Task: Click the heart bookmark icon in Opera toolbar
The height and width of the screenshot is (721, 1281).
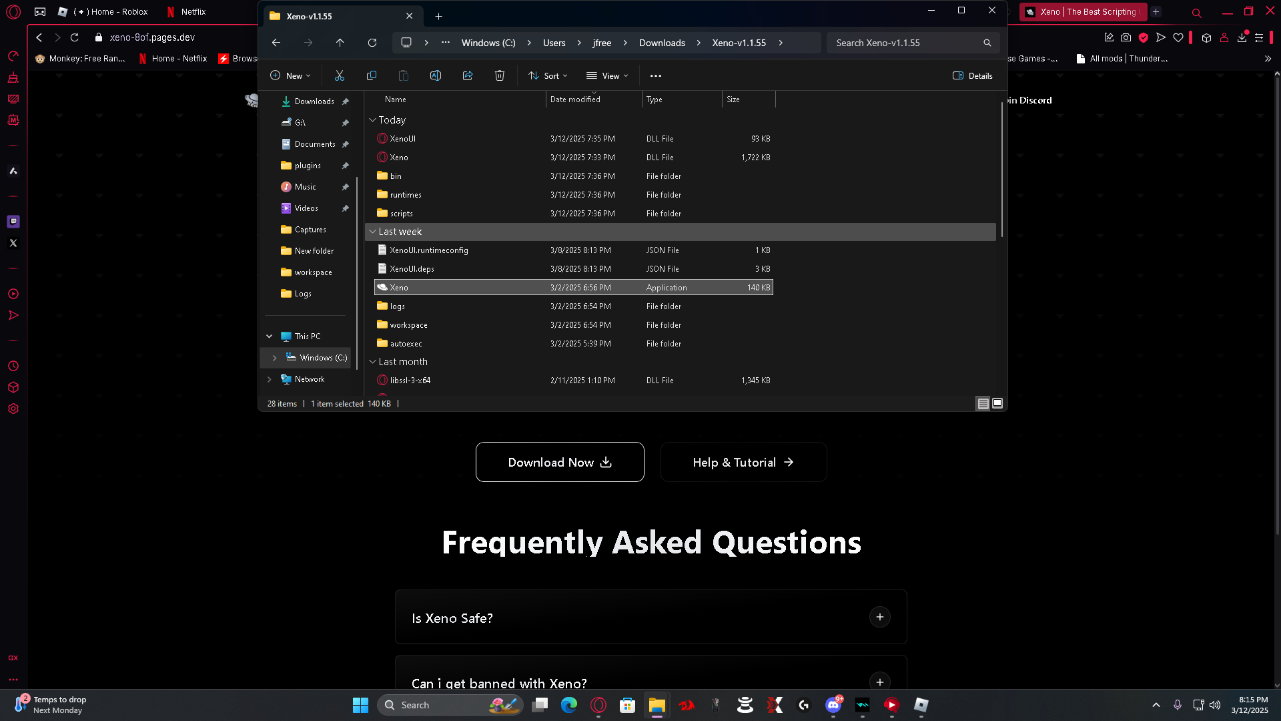Action: point(1178,37)
